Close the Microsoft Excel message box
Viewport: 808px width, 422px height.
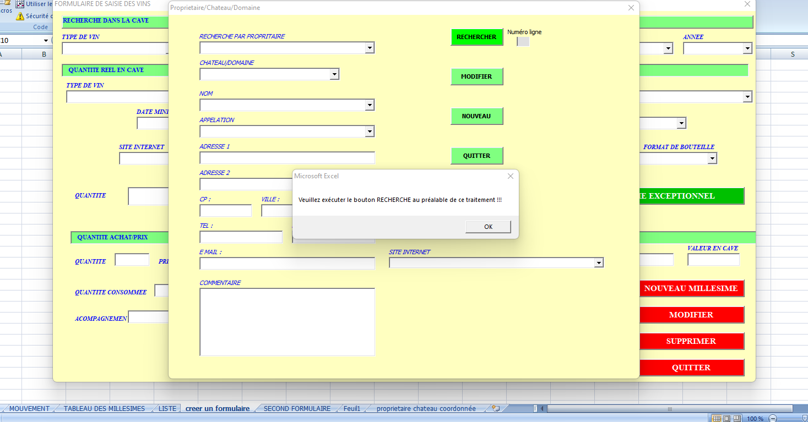coord(510,176)
